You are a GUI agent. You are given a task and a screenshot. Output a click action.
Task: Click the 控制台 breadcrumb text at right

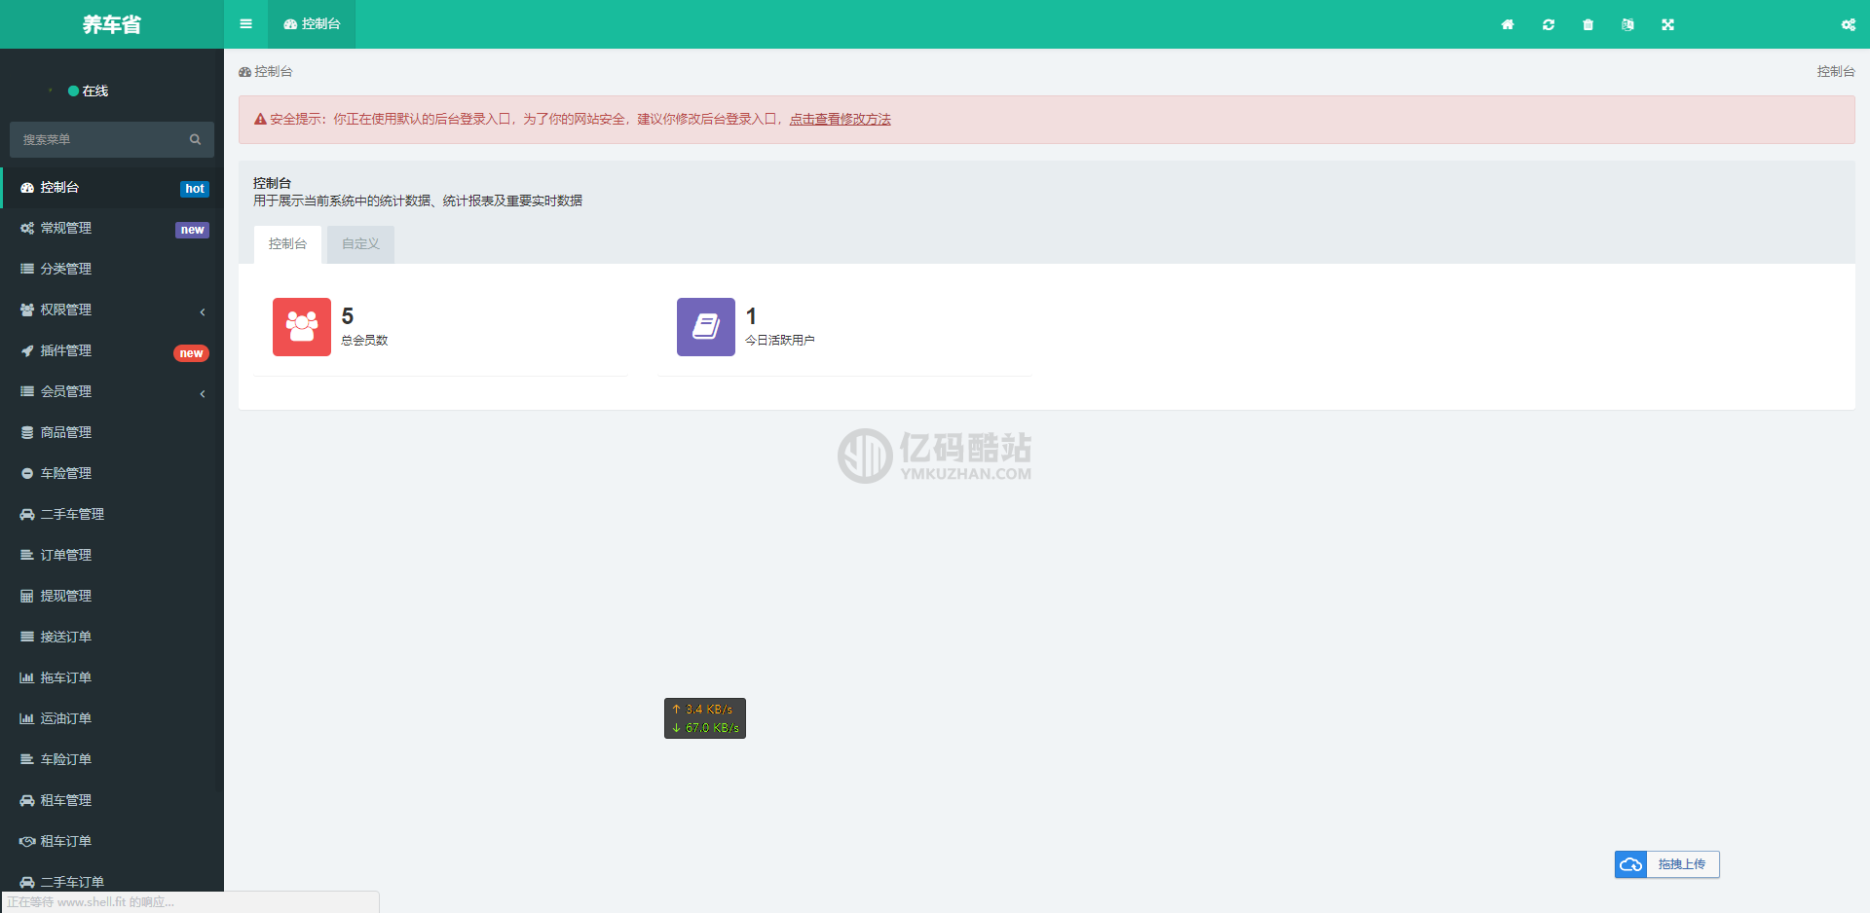[1836, 72]
